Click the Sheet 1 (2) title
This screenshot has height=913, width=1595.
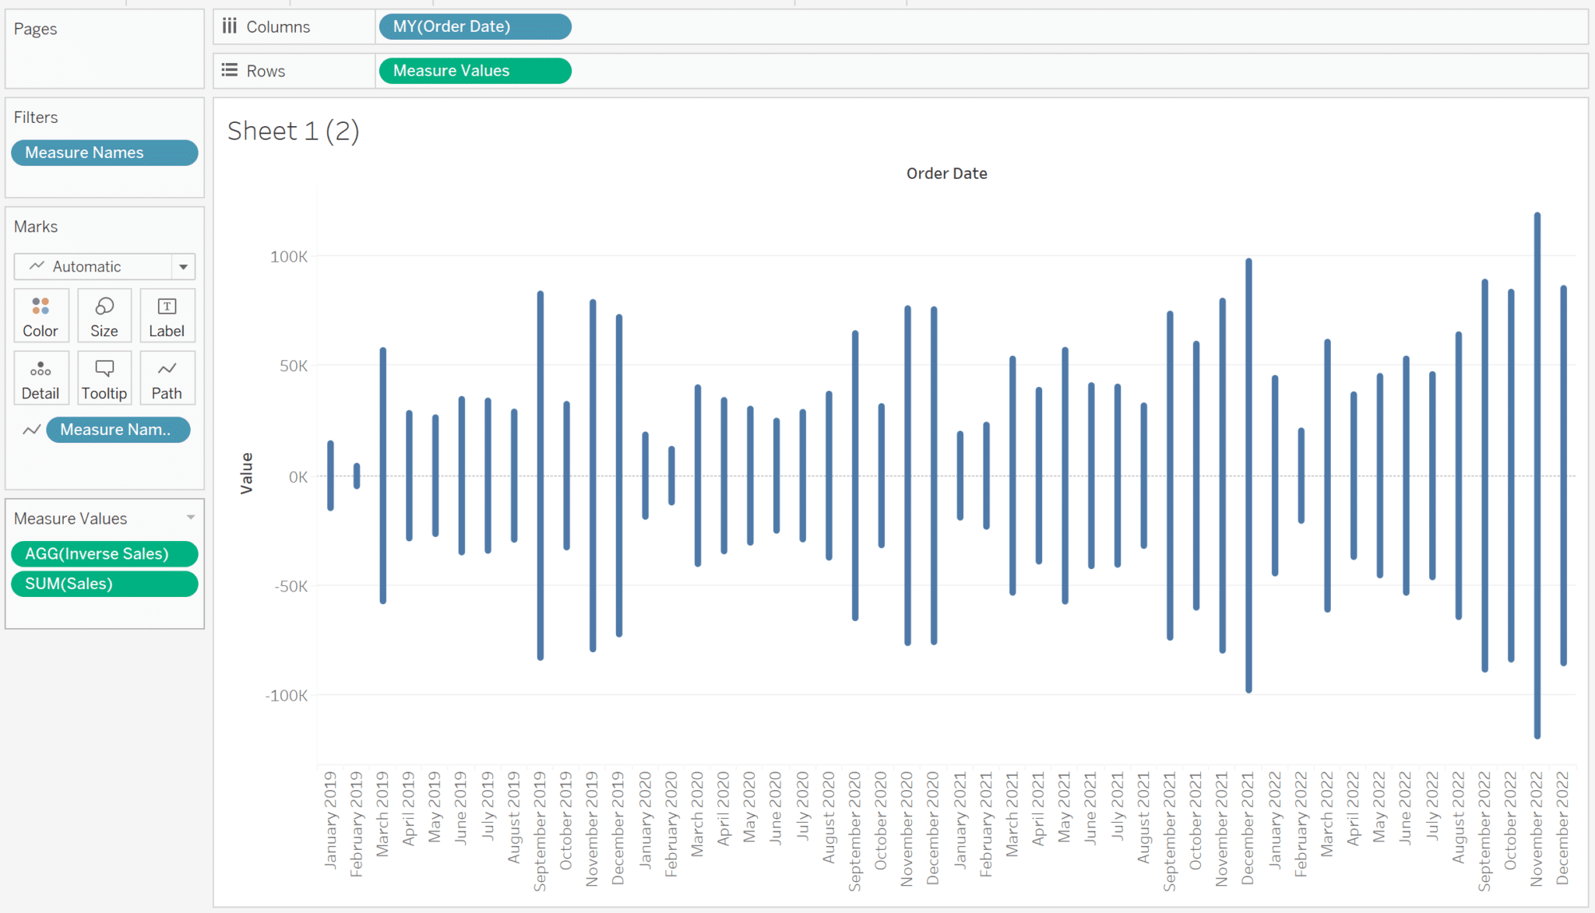(294, 131)
